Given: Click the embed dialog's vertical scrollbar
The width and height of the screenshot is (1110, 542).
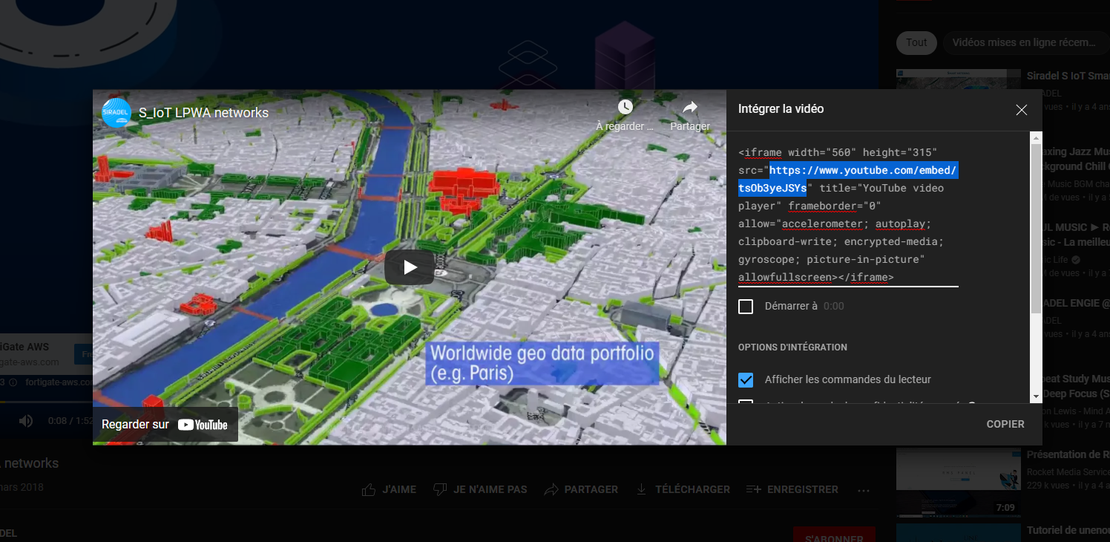Looking at the screenshot, I should click(1036, 230).
